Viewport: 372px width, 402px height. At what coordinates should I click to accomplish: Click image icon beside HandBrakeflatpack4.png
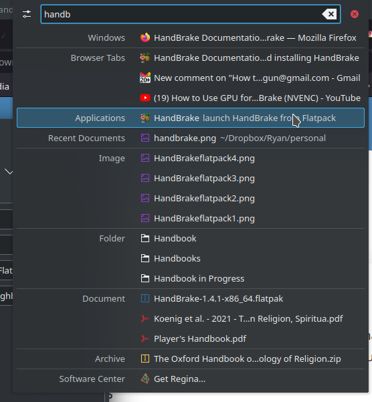coord(145,158)
